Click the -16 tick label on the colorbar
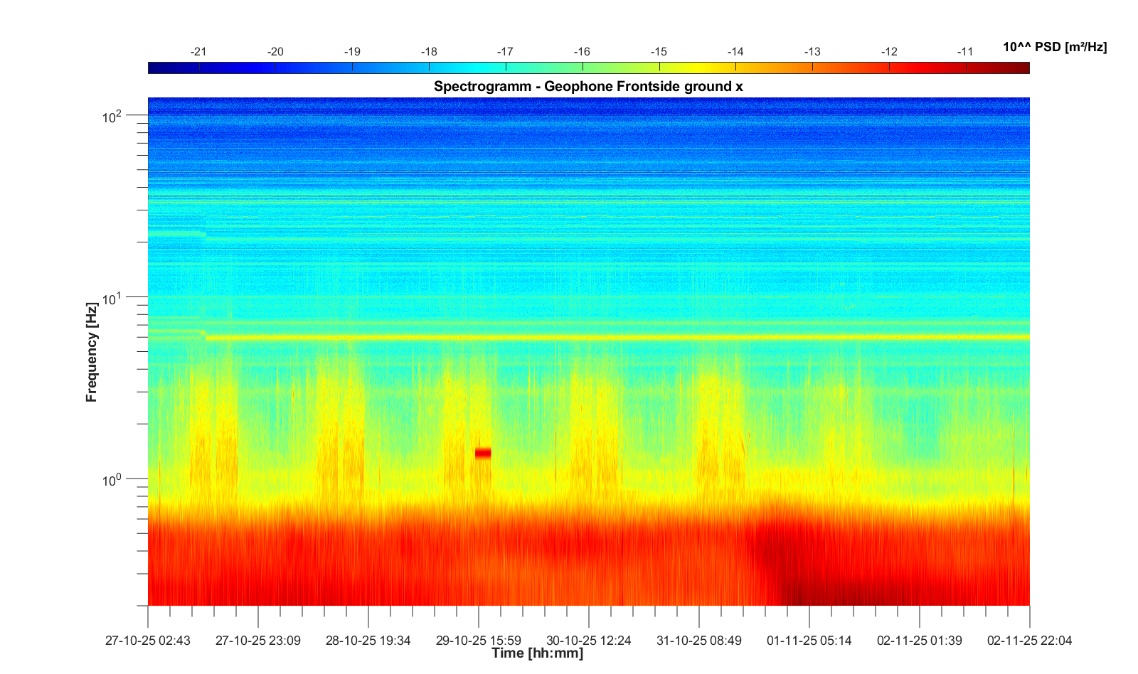Screen dimensions: 1138x674 582,52
